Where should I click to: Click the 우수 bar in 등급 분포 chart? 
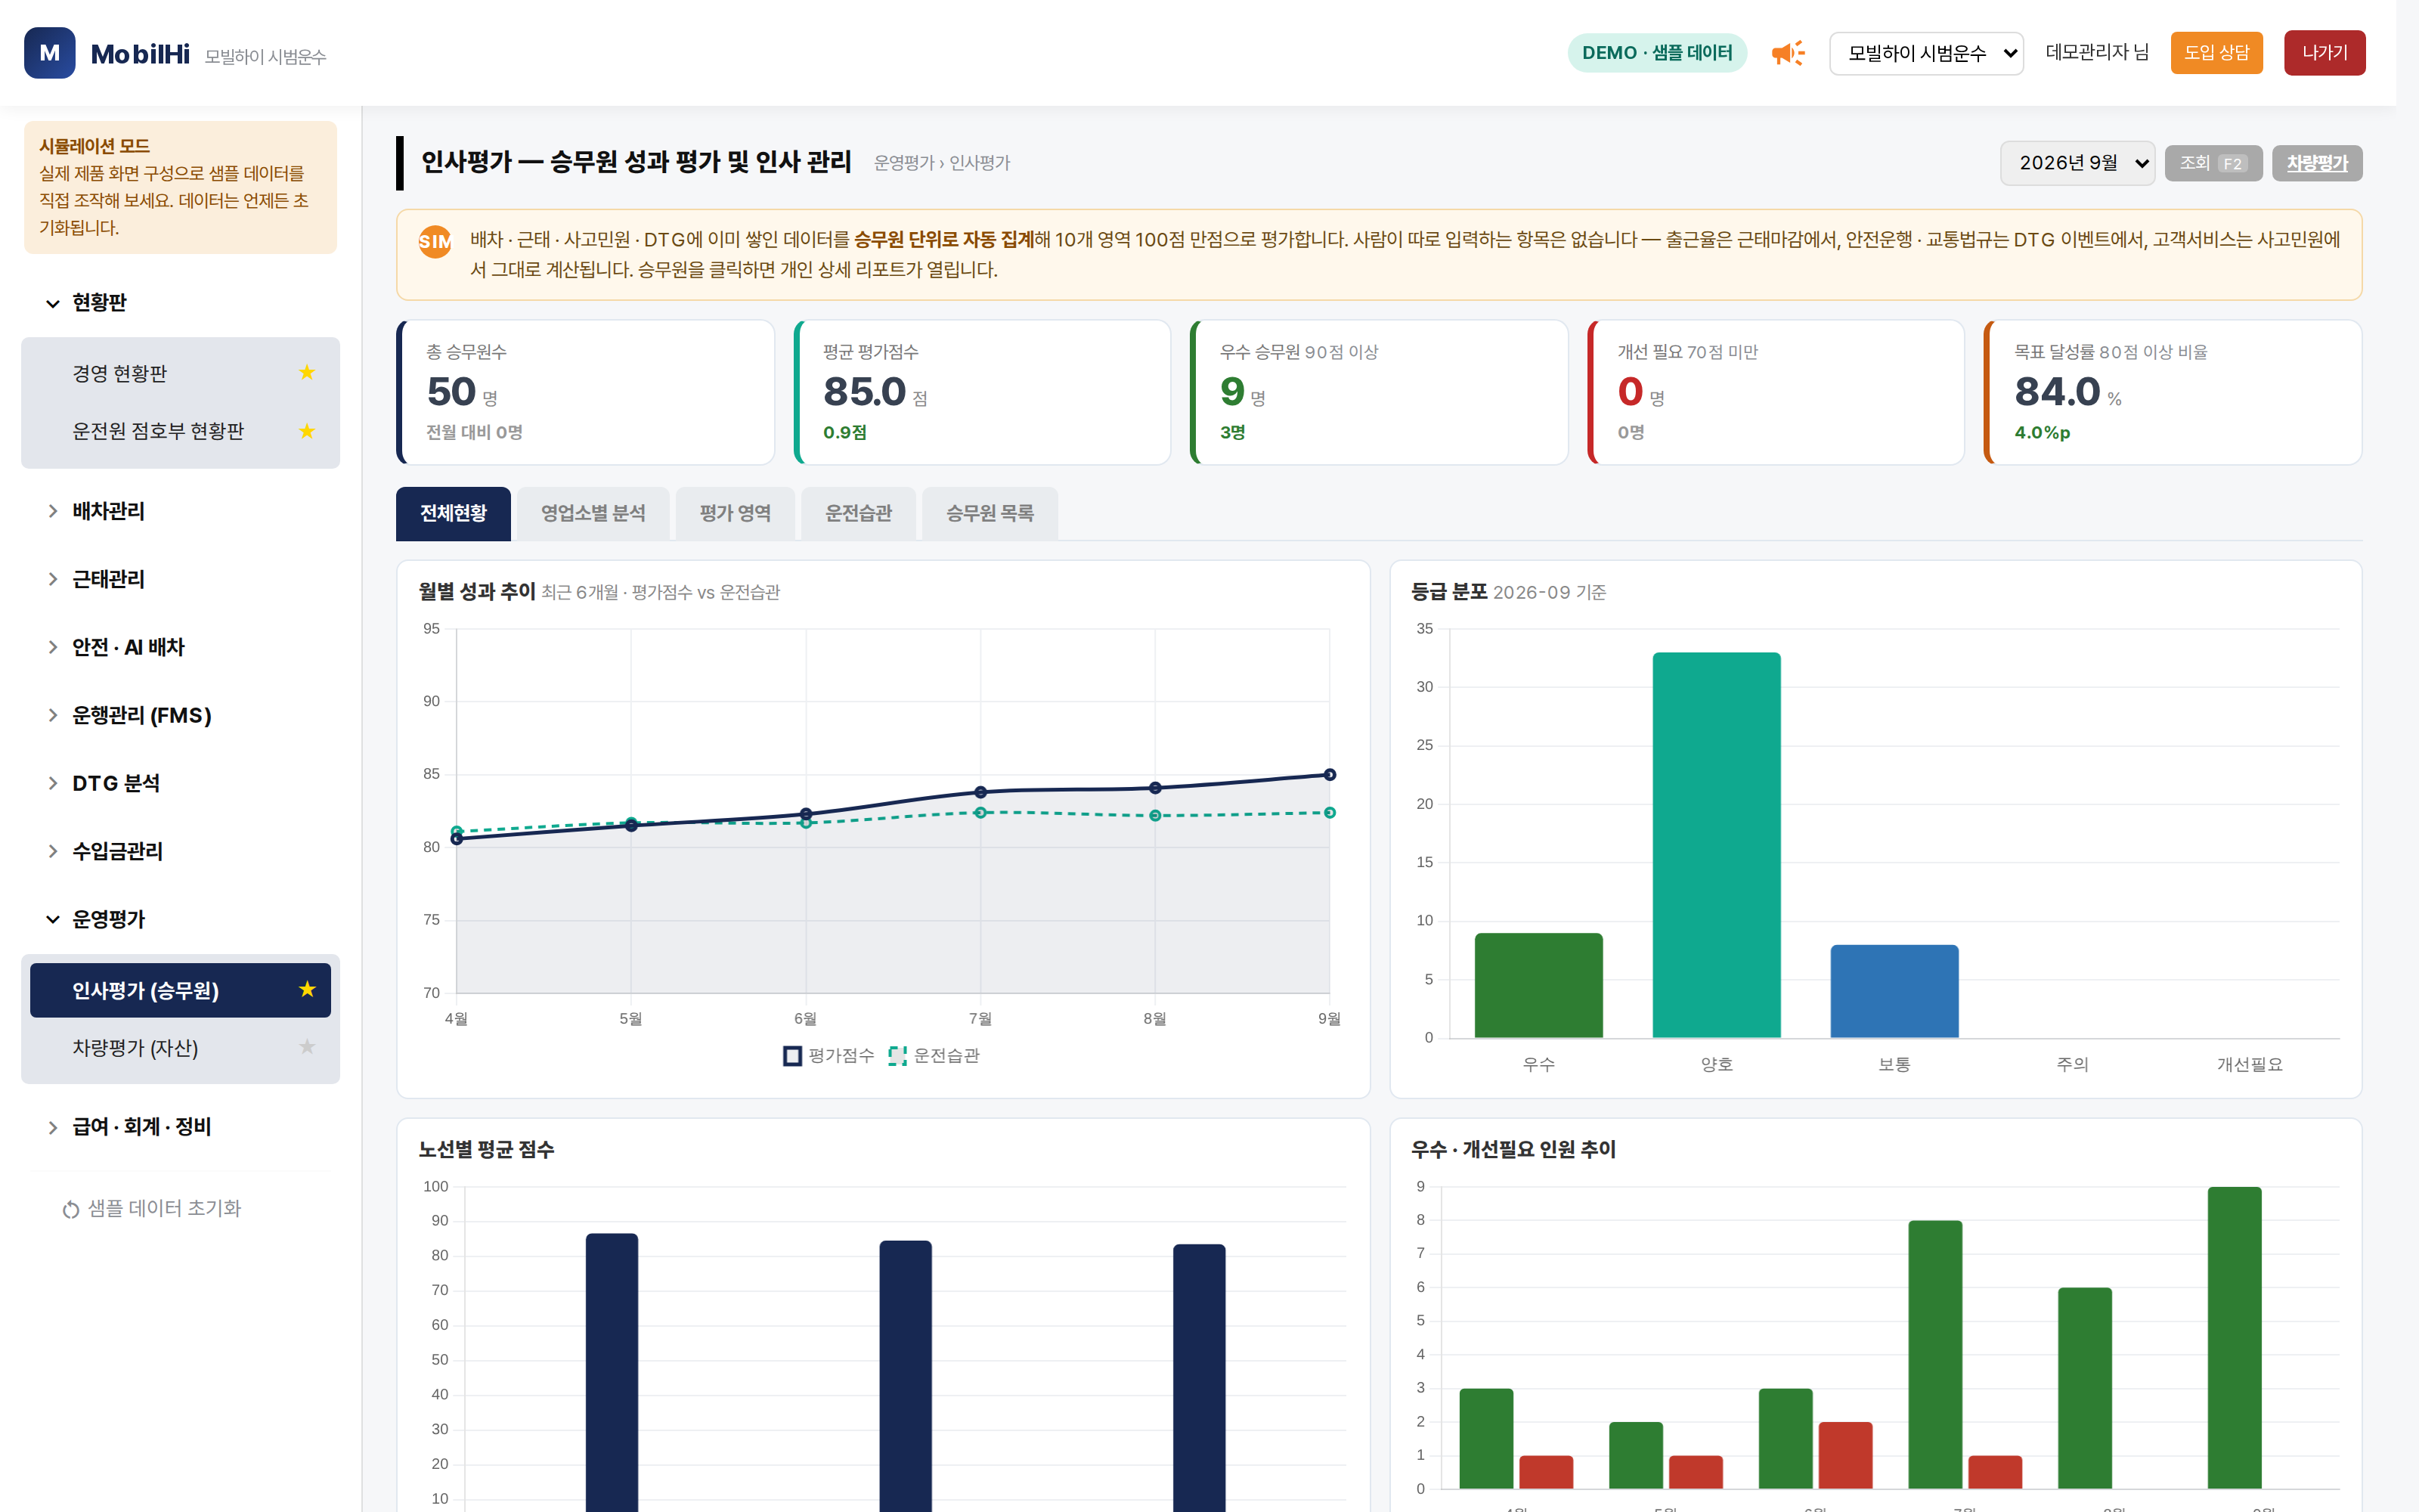coord(1538,985)
